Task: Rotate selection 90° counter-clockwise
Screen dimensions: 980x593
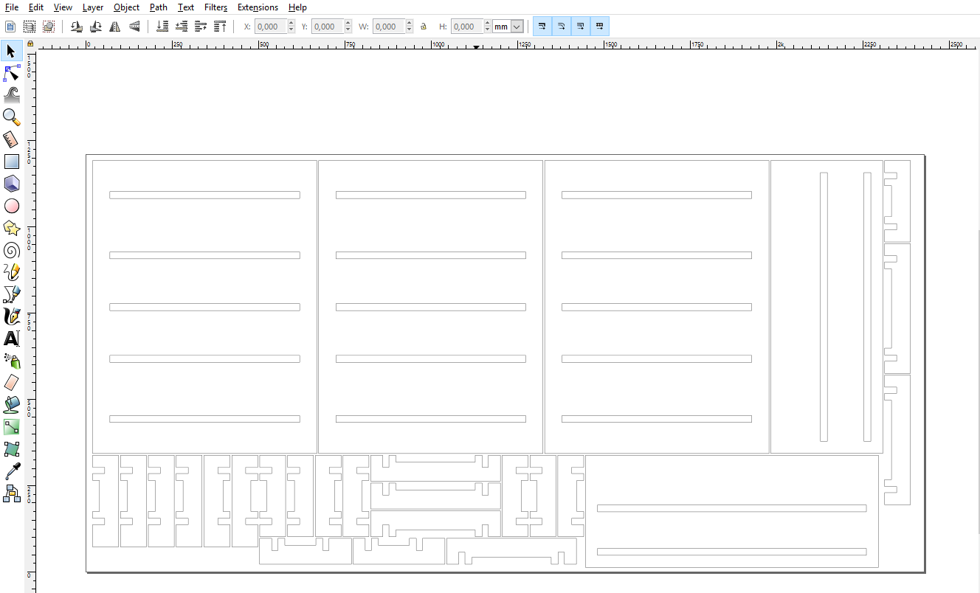Action: coord(76,27)
